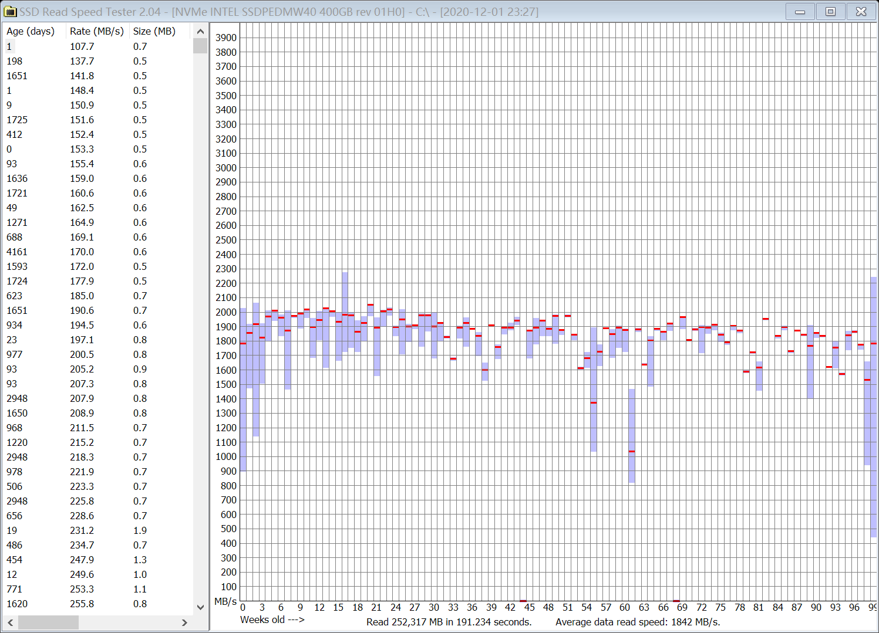Viewport: 879px width, 633px height.
Task: Click the horizontal scroll-right arrow
Action: point(184,622)
